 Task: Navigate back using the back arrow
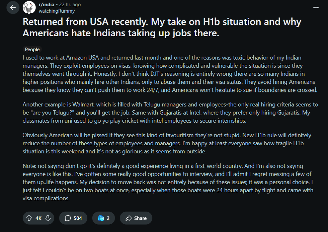[x=13, y=7]
